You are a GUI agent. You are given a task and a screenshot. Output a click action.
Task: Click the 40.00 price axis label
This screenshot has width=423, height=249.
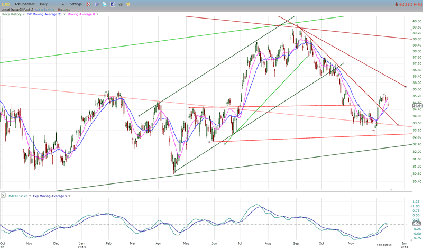coord(417,21)
